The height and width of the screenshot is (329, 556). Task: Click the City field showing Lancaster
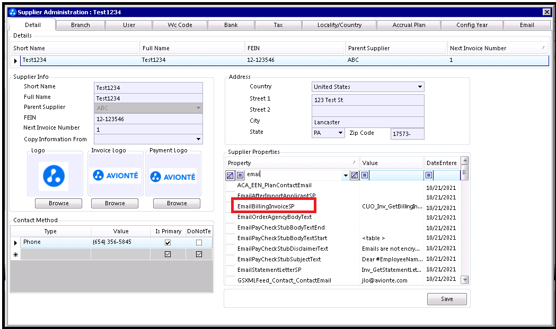(x=368, y=122)
